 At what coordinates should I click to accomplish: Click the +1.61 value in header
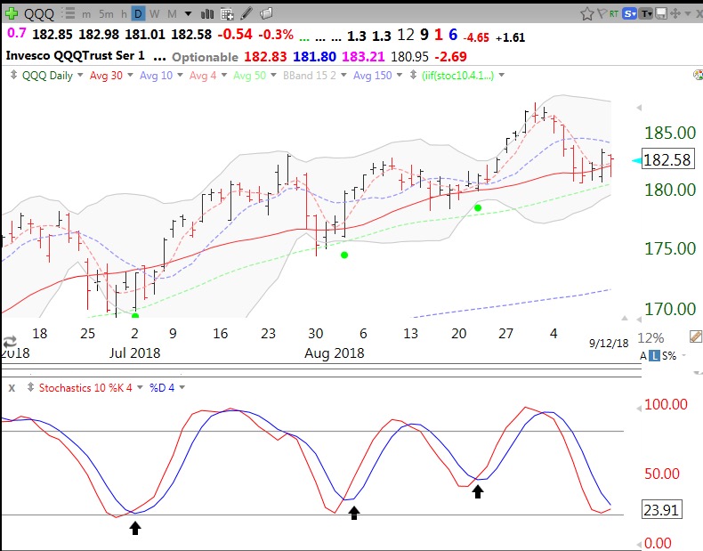[x=510, y=37]
